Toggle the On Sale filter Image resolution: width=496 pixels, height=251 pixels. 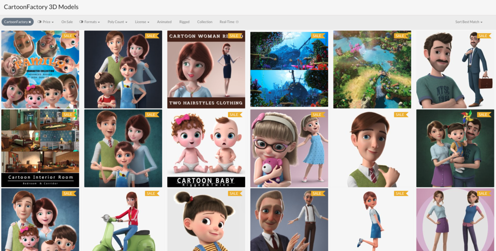pos(67,22)
